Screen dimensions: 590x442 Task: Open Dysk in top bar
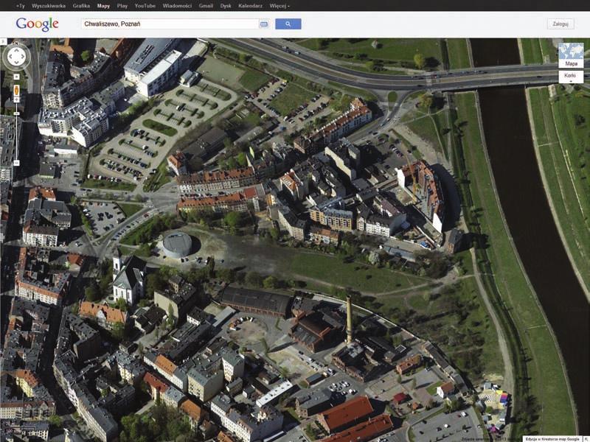pyautogui.click(x=226, y=6)
